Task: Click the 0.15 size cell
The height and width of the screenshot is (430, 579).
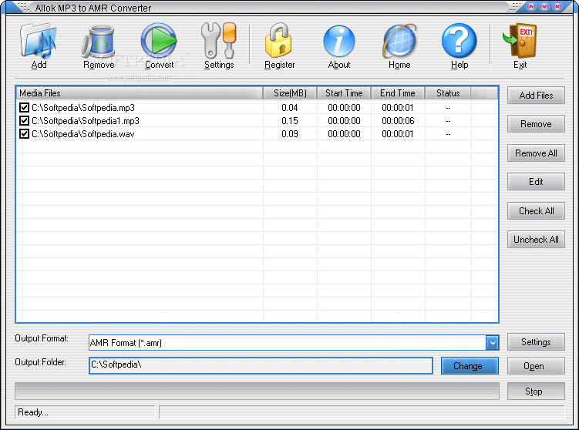Action: tap(290, 121)
